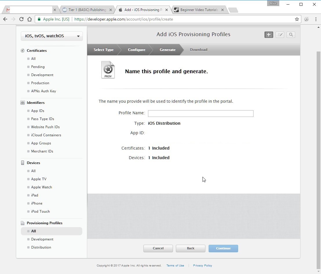Select the Download step
This screenshot has width=321, height=274.
(x=198, y=50)
